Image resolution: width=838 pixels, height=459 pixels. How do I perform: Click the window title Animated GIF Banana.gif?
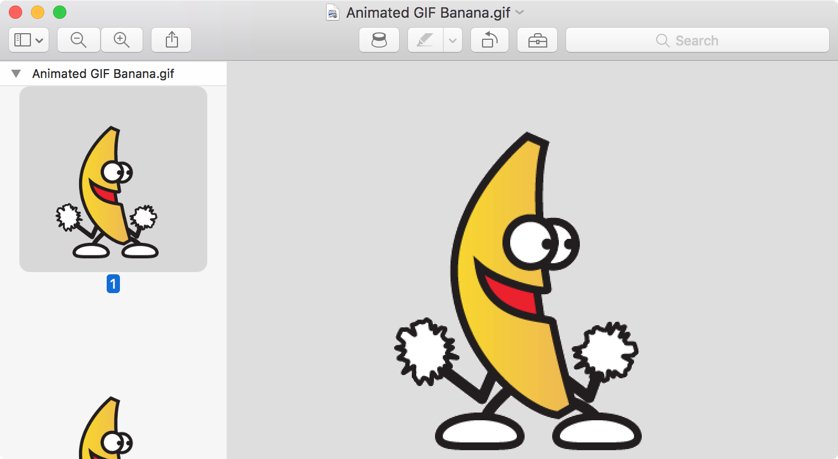[428, 12]
